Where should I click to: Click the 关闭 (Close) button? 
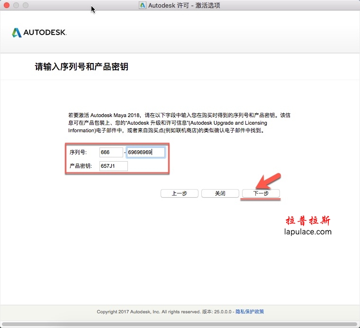click(x=220, y=193)
